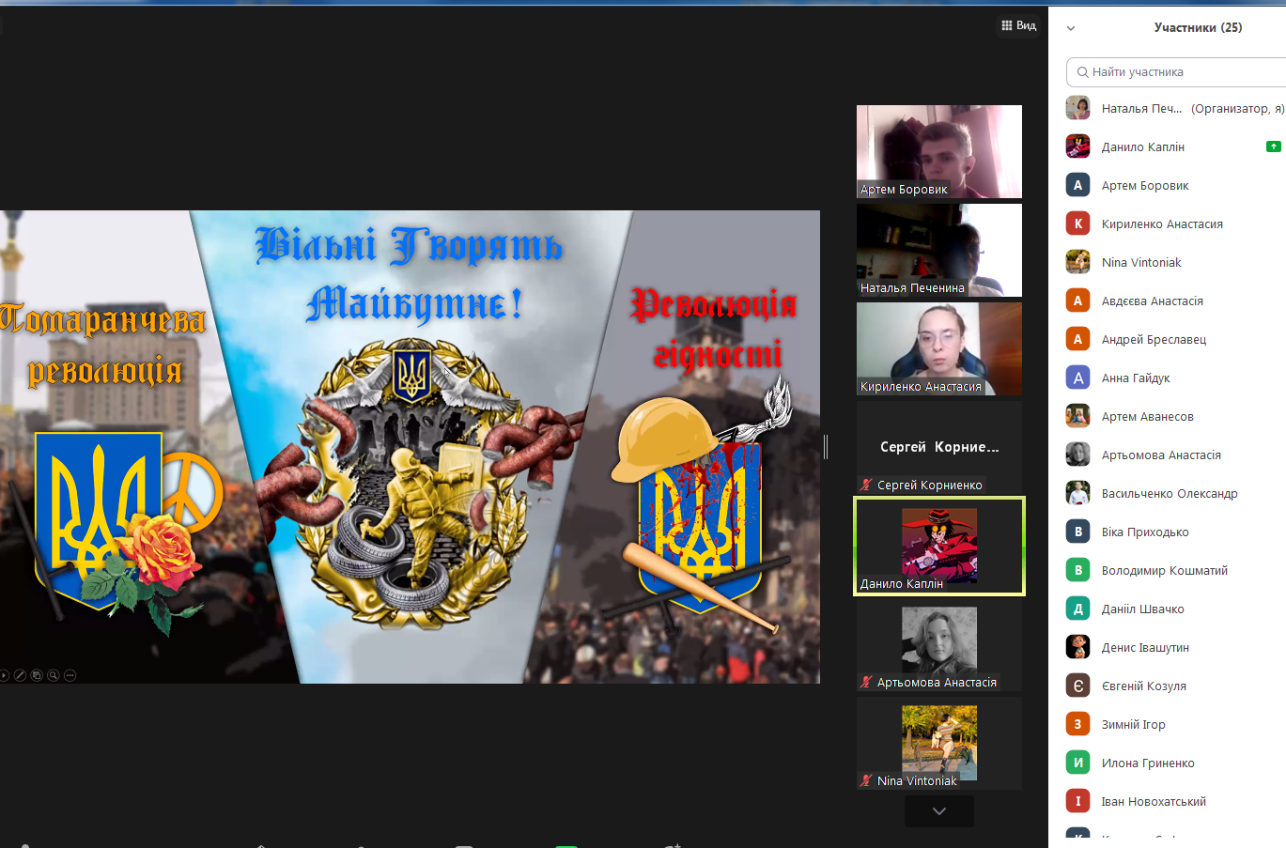The image size is (1286, 848).
Task: Click the green screen-sharing icon beside Данило Каплін
Action: (1273, 146)
